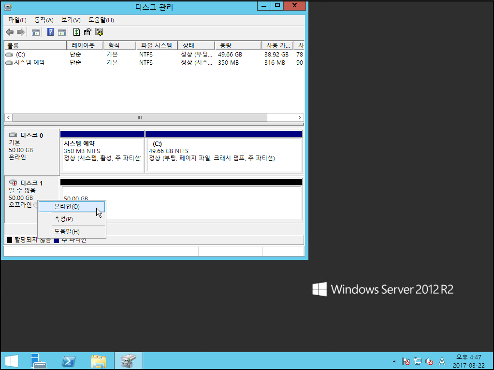Switch input mode via the A tray indicator
This screenshot has width=494, height=370.
pyautogui.click(x=442, y=361)
